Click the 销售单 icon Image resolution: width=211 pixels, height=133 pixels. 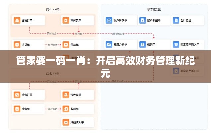(x=17, y=109)
